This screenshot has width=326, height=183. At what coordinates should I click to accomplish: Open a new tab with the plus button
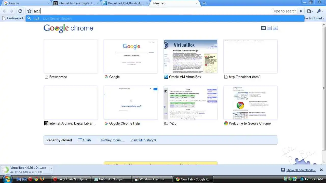[x=204, y=3]
